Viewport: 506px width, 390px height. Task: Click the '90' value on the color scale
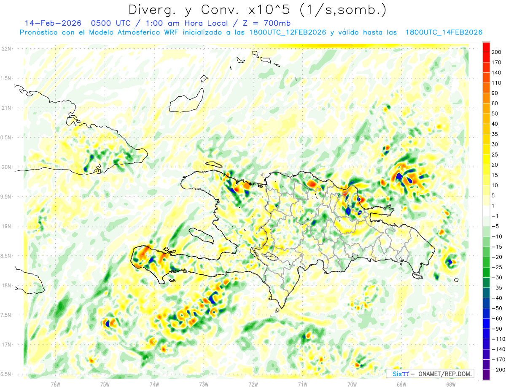[495, 93]
